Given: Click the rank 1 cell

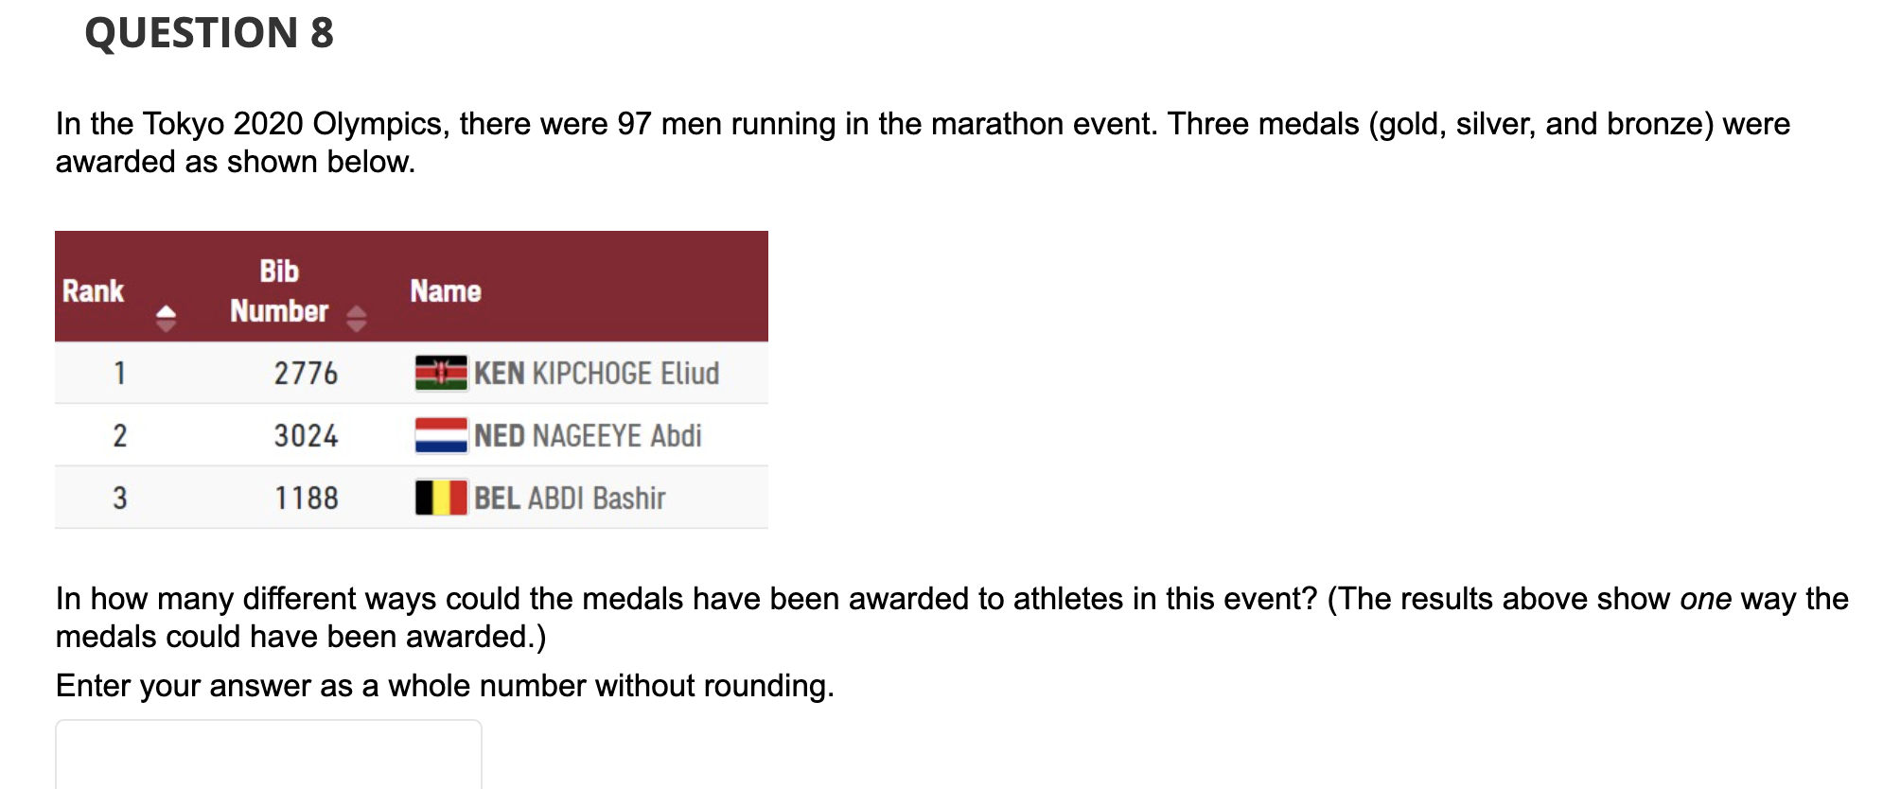Looking at the screenshot, I should [x=120, y=373].
